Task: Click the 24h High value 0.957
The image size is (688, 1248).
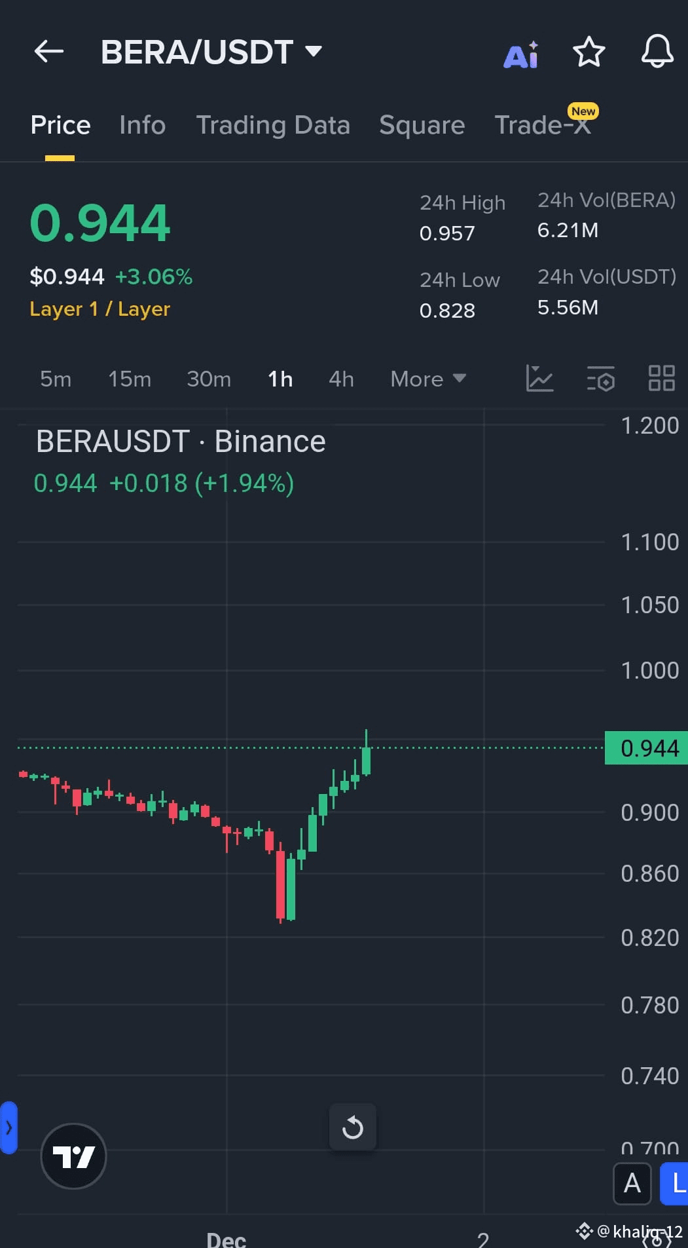Action: point(447,233)
